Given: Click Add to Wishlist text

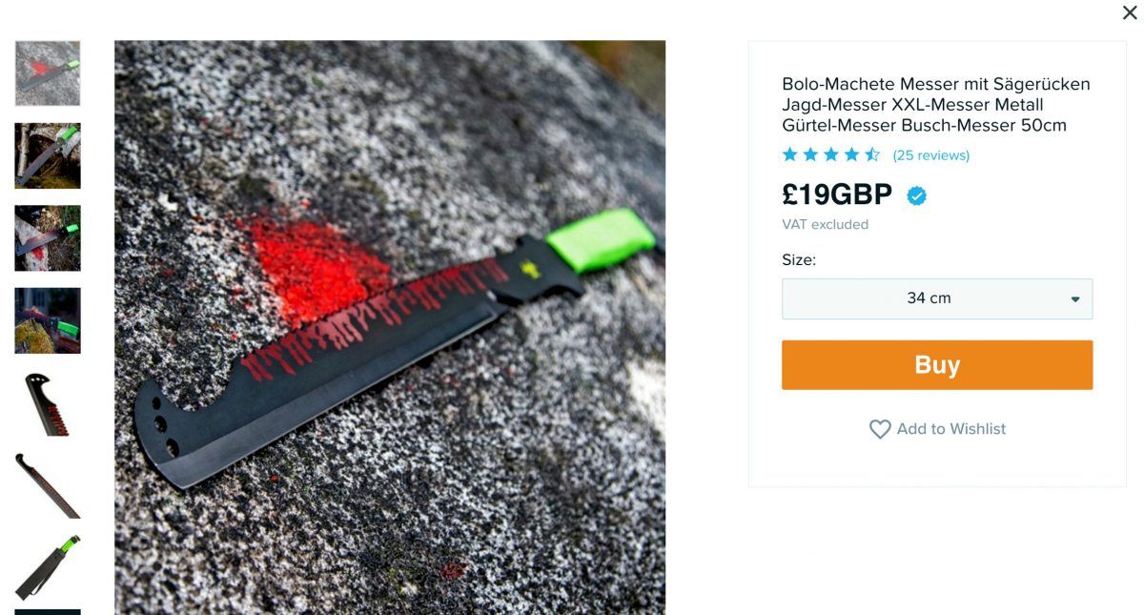Looking at the screenshot, I should click(x=951, y=429).
